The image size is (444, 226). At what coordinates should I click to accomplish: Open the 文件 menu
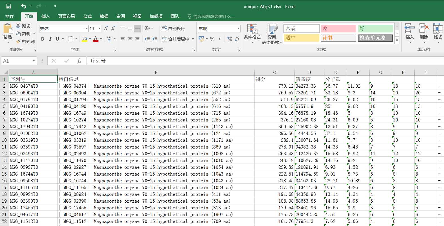pyautogui.click(x=10, y=16)
